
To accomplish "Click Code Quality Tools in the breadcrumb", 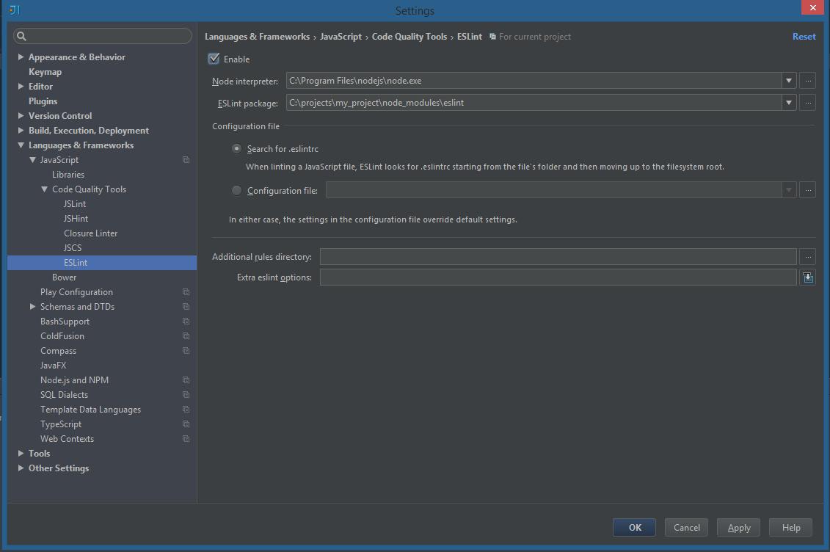I will [409, 37].
